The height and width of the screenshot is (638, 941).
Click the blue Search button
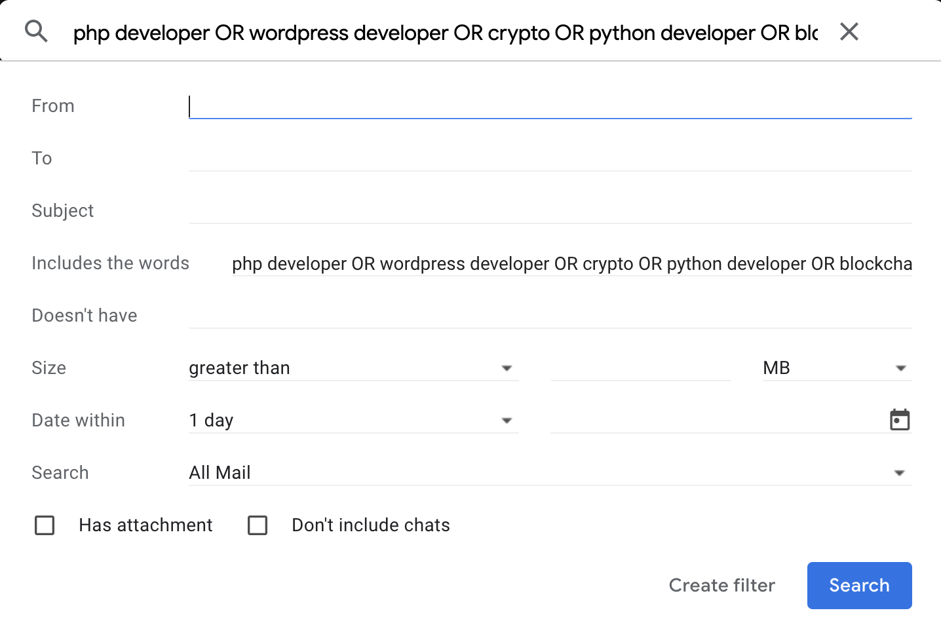(x=860, y=586)
